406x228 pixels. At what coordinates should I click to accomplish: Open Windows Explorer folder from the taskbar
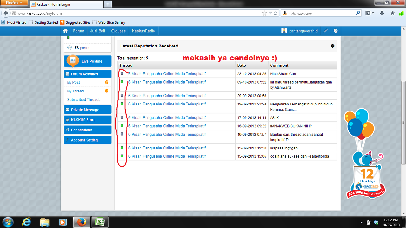pyautogui.click(x=45, y=222)
